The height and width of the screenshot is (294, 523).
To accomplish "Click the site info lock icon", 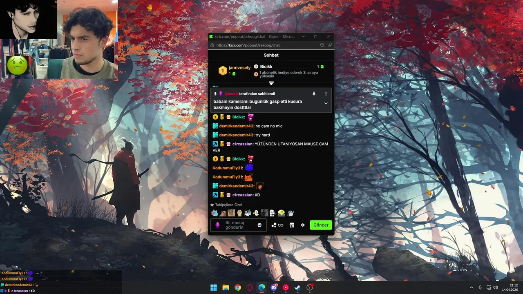I will (212, 45).
